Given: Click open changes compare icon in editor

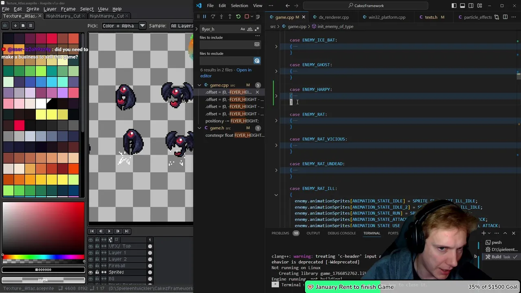Looking at the screenshot, I should [x=496, y=17].
